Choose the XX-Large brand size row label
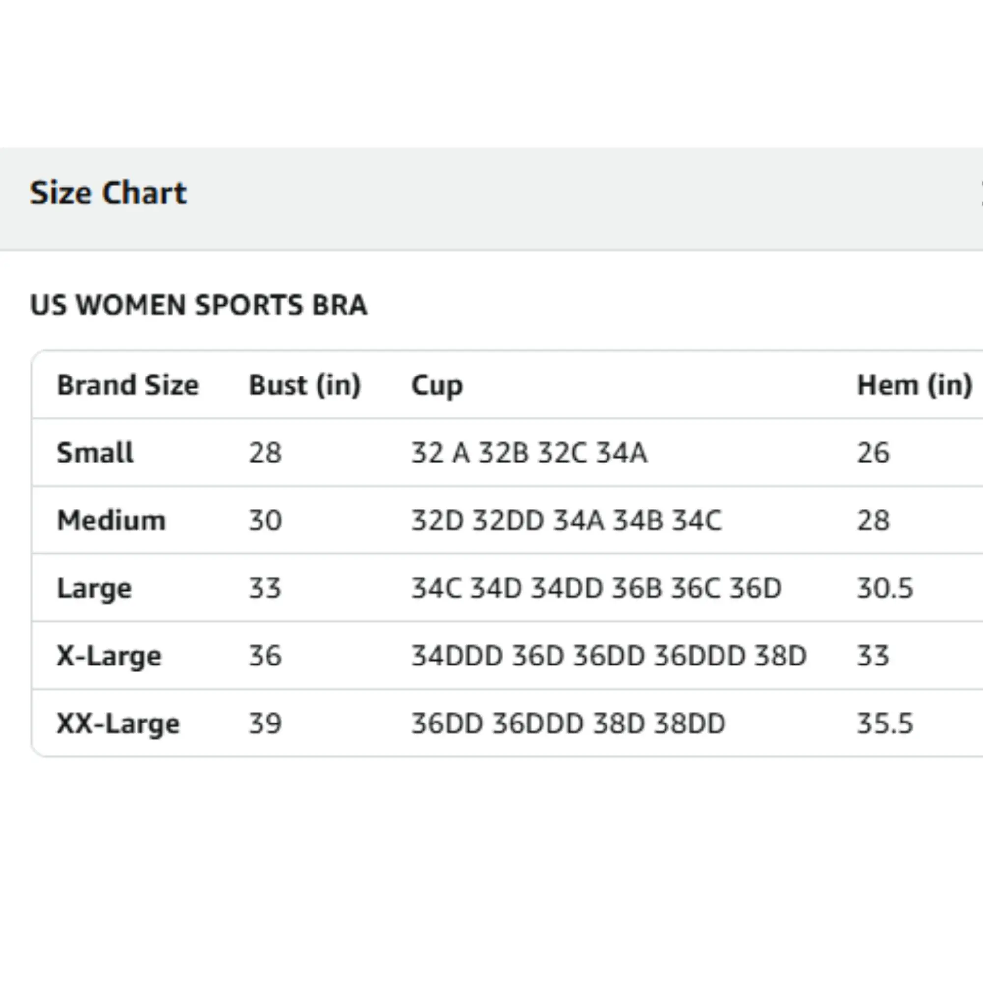This screenshot has width=983, height=983. click(118, 723)
